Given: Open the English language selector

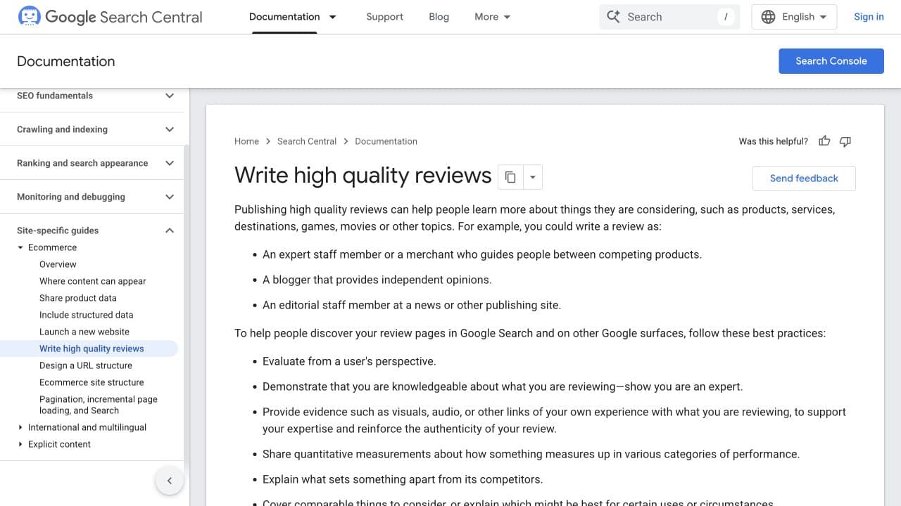Looking at the screenshot, I should pos(794,17).
